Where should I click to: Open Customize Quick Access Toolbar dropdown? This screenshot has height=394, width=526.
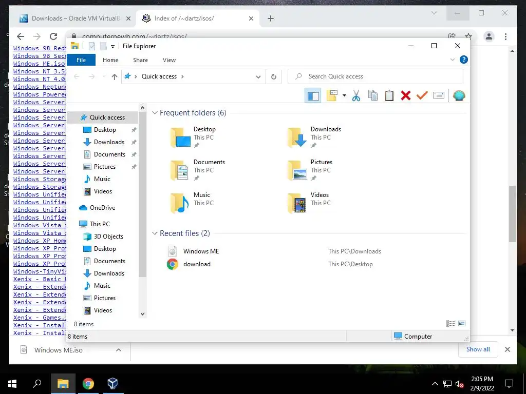pos(112,47)
